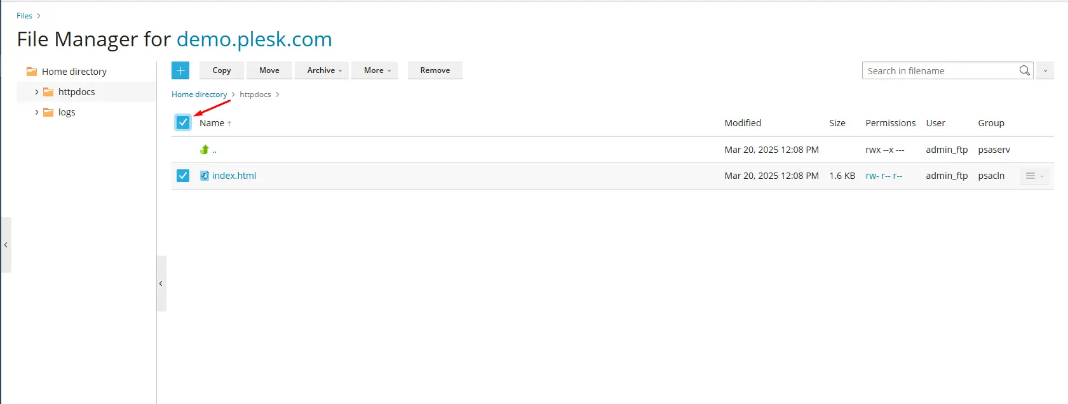The width and height of the screenshot is (1068, 404).
Task: Open the rw- r-- r-- permissions link
Action: [884, 176]
